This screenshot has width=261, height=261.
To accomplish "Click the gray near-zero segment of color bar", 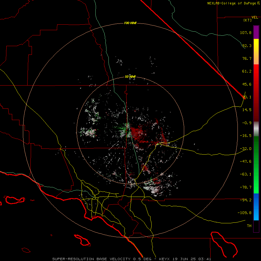I will tap(256, 129).
